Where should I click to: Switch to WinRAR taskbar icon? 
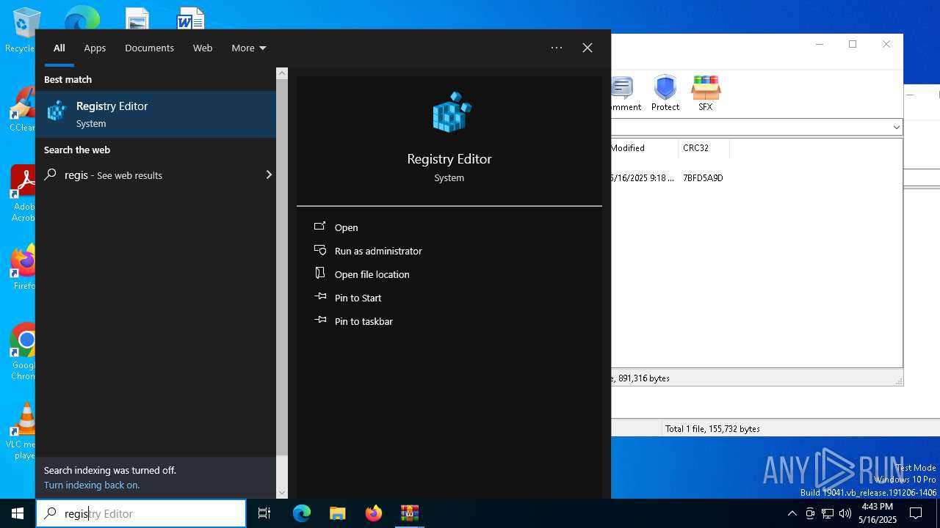pos(410,513)
